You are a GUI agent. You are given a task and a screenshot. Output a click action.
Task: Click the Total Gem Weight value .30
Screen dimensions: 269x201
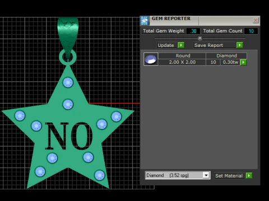point(193,31)
